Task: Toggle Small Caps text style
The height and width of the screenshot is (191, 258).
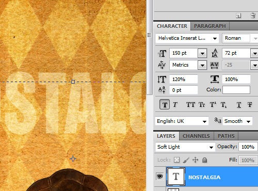Action: [x=202, y=104]
